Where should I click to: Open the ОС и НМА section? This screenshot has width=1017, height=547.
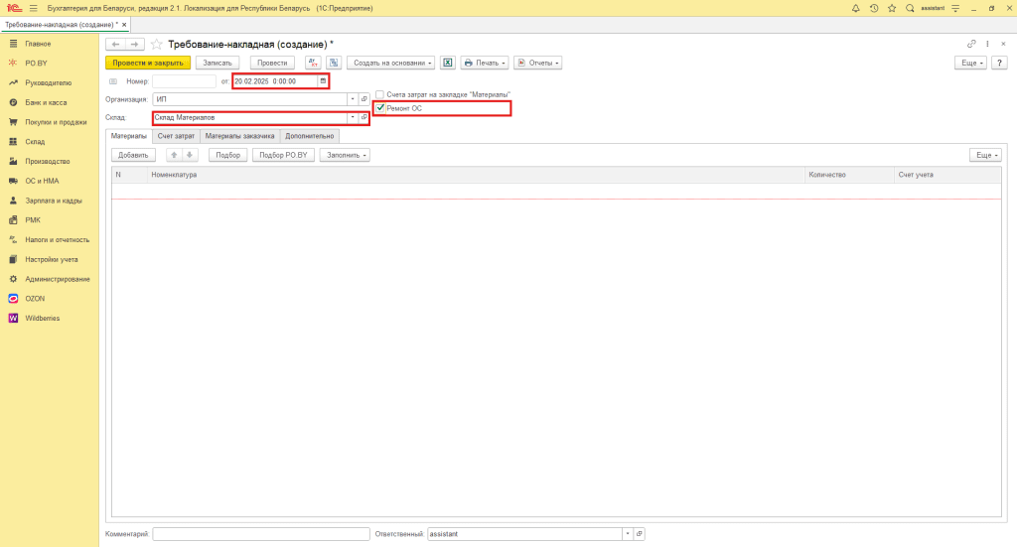pyautogui.click(x=42, y=181)
